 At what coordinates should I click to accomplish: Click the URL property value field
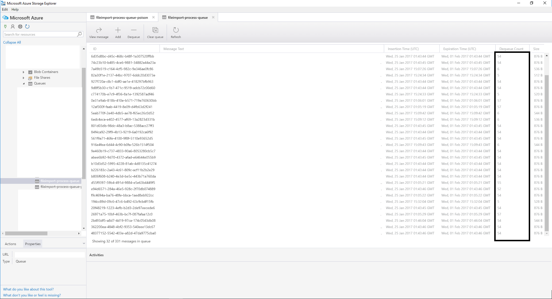point(50,254)
